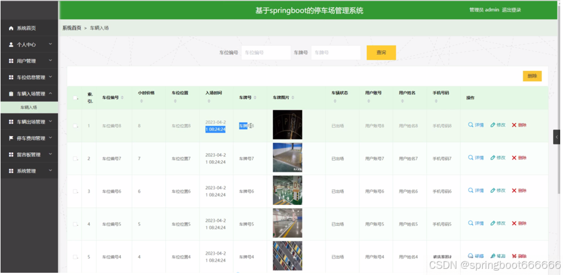Click 修改 edit for row 车位编号6
This screenshot has width=563, height=275.
click(497, 190)
